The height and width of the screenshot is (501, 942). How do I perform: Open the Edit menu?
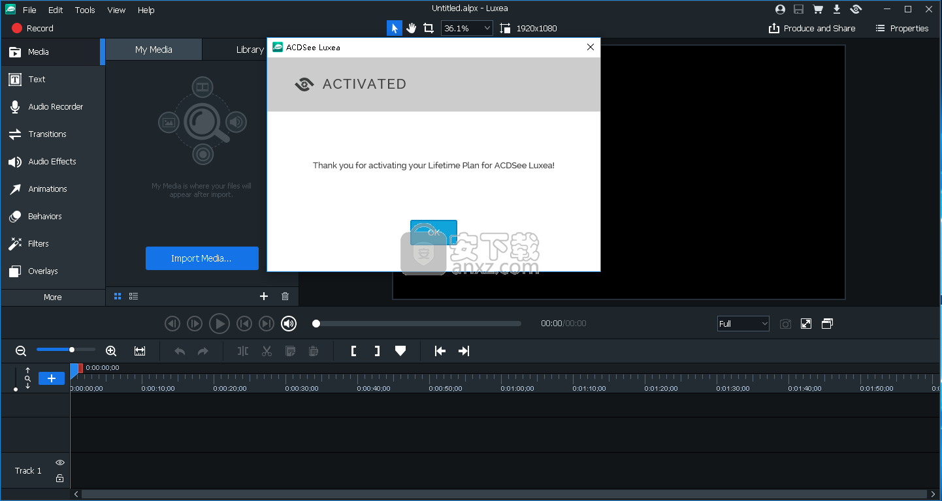point(56,10)
